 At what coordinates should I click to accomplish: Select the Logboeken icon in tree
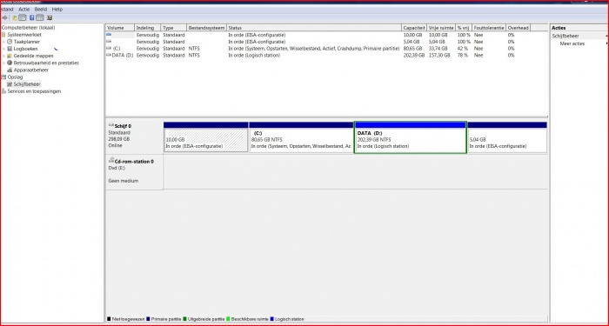pyautogui.click(x=10, y=49)
